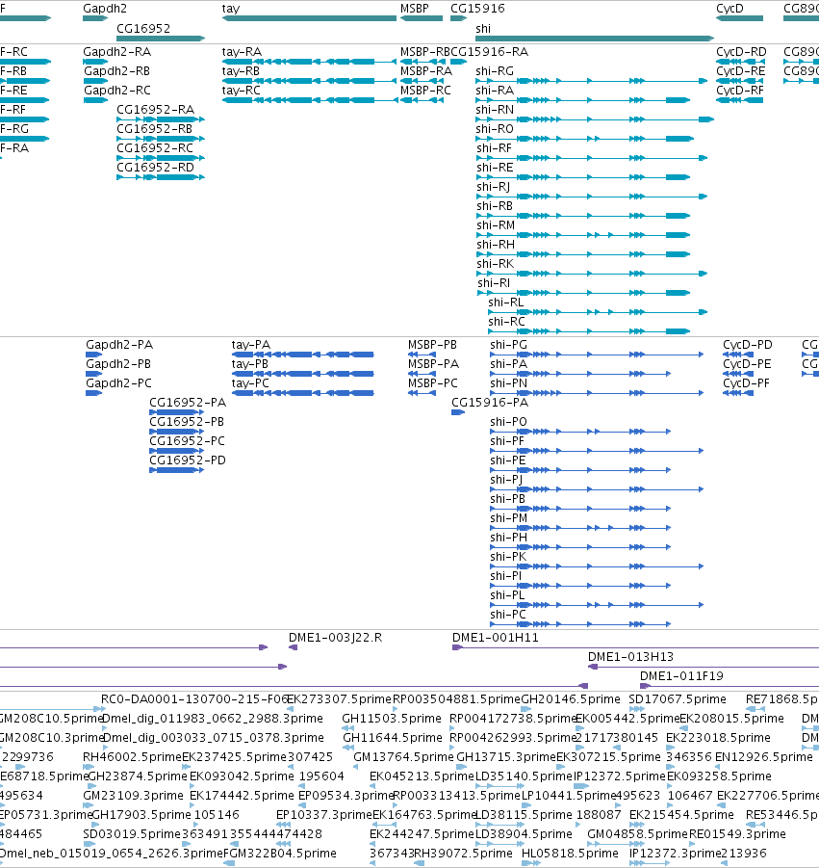
Task: Click transcript label CycD-RD
Action: (741, 52)
